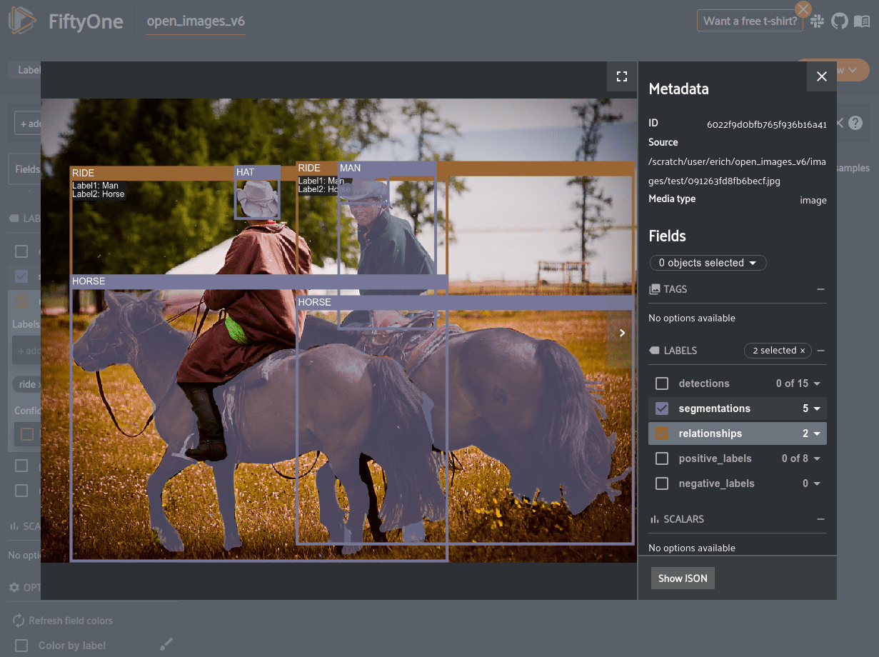Viewport: 879px width, 657px height.
Task: Open the GitHub repository icon
Action: (840, 21)
